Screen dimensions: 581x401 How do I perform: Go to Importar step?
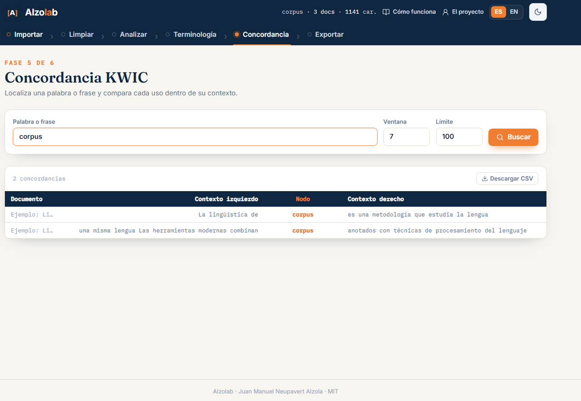tap(25, 35)
